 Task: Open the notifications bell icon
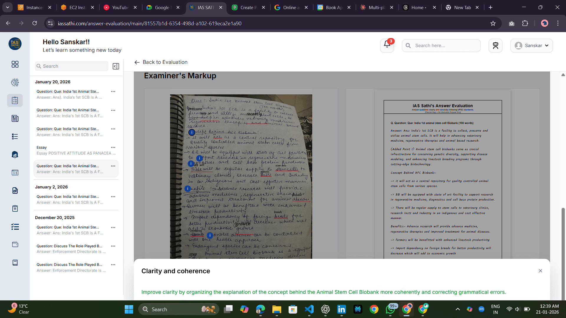(x=387, y=45)
